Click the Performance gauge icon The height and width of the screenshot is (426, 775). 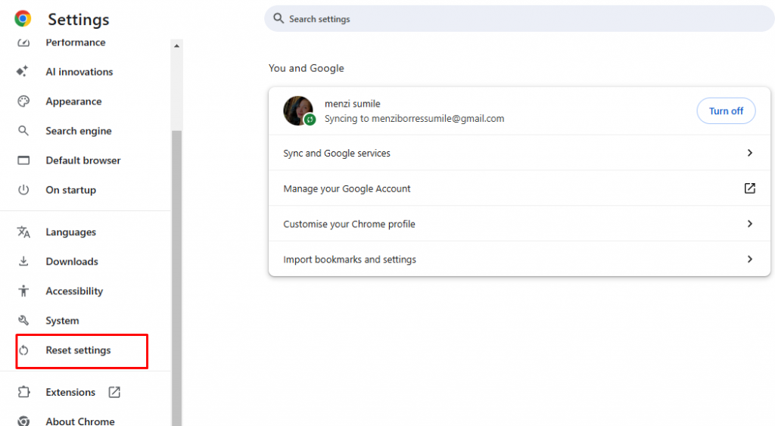23,42
